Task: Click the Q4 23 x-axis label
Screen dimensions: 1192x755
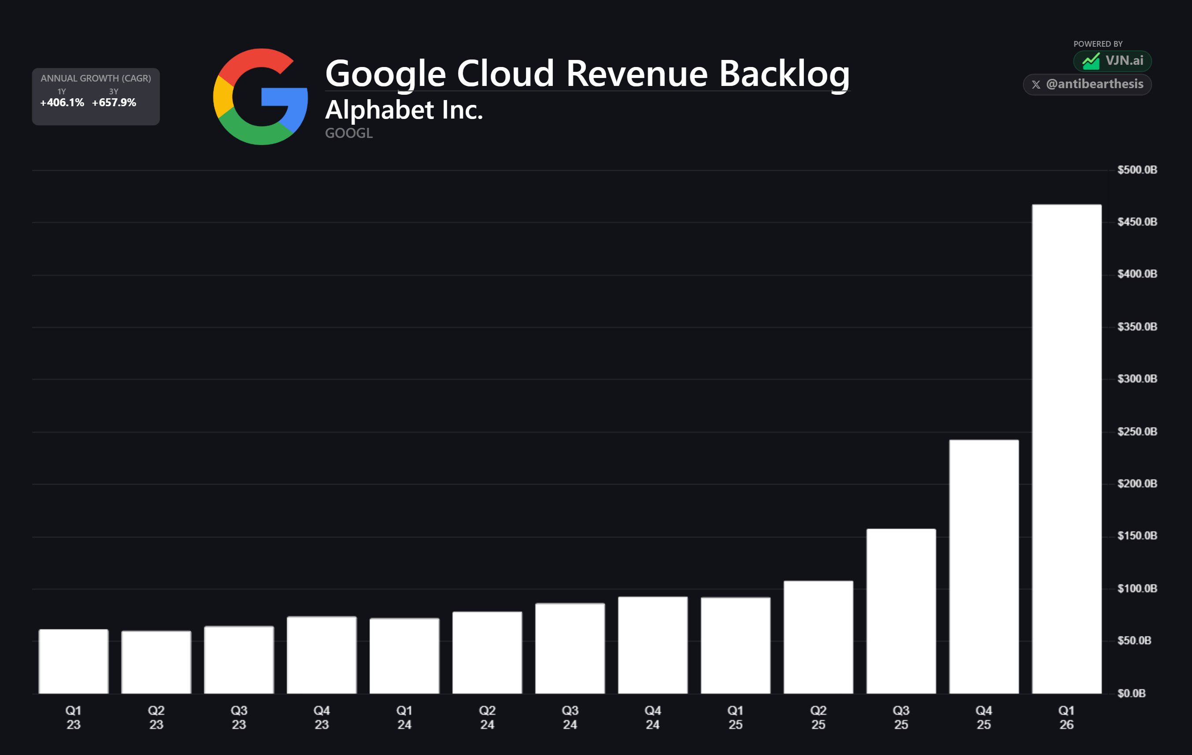Action: point(322,718)
